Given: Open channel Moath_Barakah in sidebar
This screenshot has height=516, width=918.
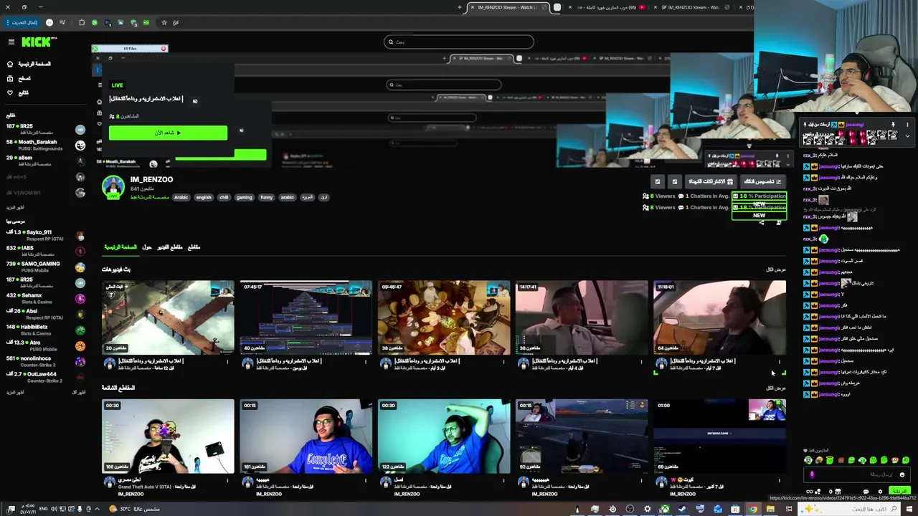Looking at the screenshot, I should (x=44, y=145).
